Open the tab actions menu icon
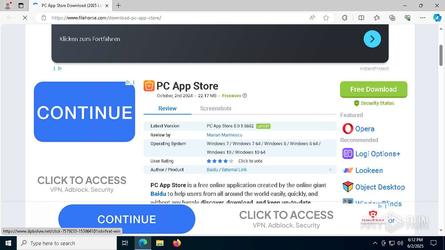This screenshot has width=445, height=250. 21,6
